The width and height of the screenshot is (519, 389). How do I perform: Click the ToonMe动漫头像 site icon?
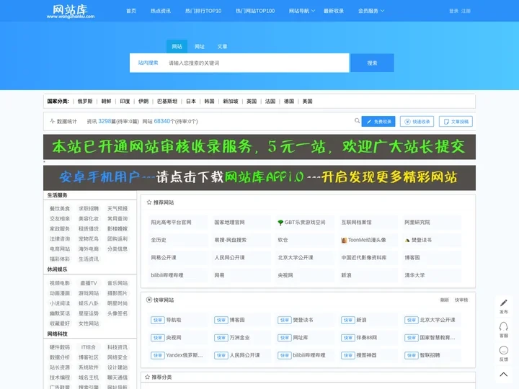(344, 240)
